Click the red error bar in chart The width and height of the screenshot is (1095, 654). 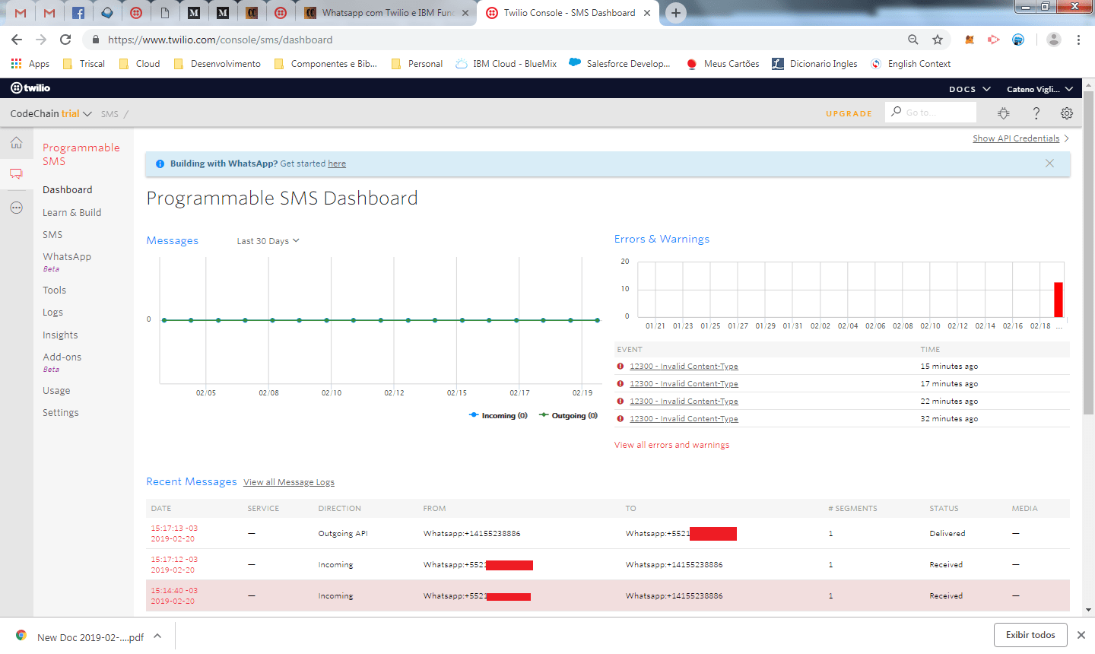1058,300
